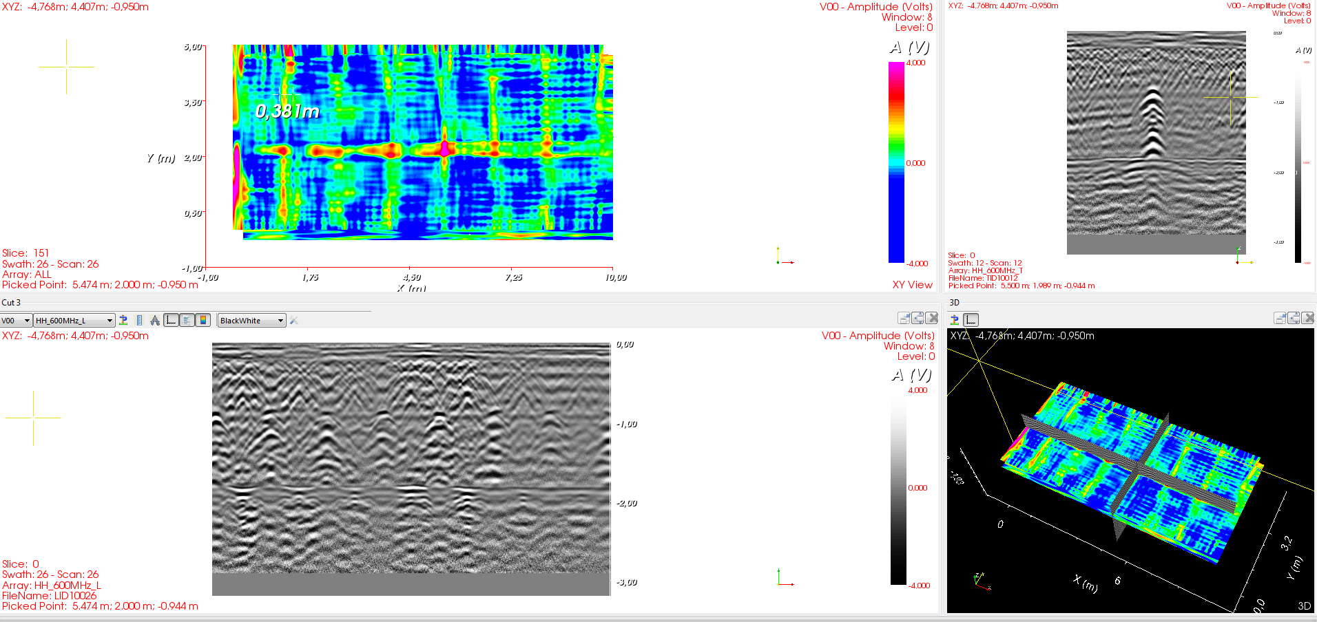This screenshot has width=1317, height=622.
Task: Click the Picked Point 5.474 m text in XY view
Action: click(x=100, y=285)
